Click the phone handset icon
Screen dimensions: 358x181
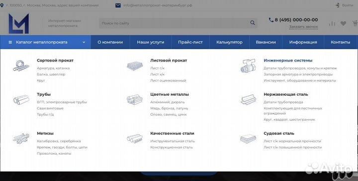[271, 20]
